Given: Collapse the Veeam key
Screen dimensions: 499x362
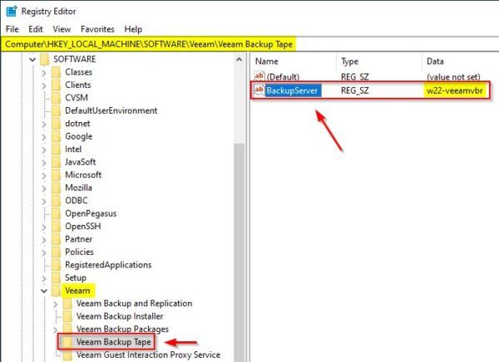Looking at the screenshot, I should coord(44,291).
